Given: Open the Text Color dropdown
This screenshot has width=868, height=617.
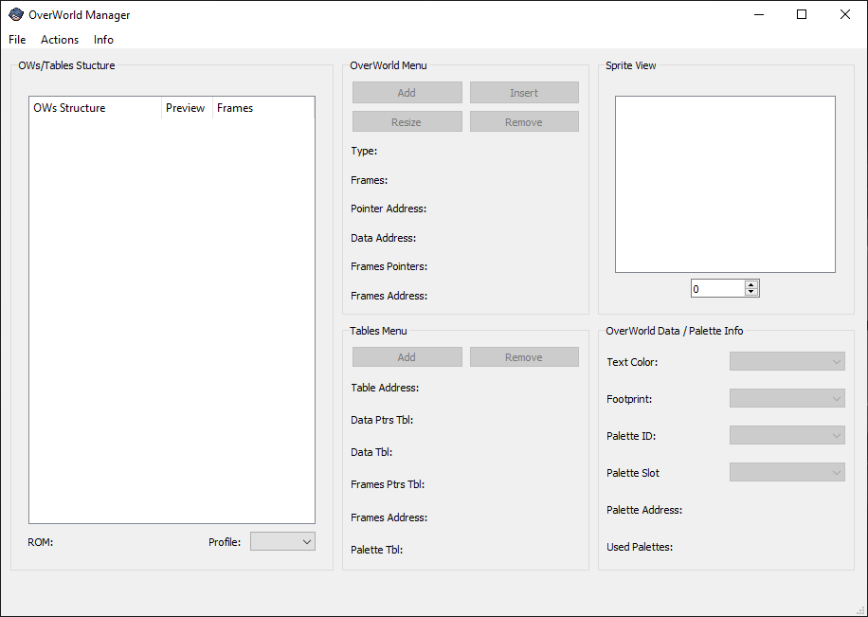Looking at the screenshot, I should 787,361.
